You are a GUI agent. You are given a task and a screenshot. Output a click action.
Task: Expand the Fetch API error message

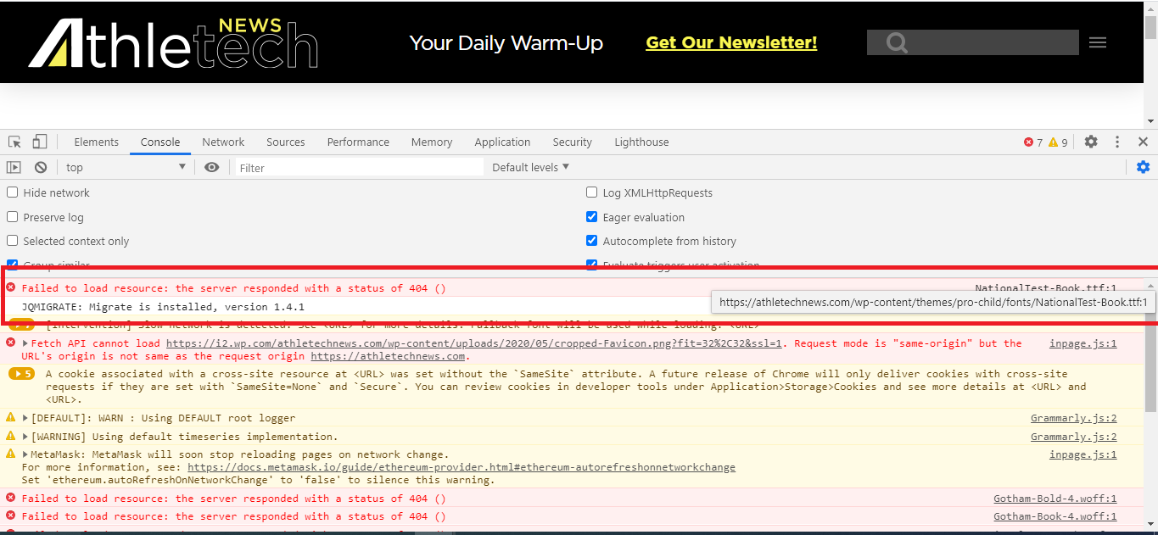click(x=25, y=343)
